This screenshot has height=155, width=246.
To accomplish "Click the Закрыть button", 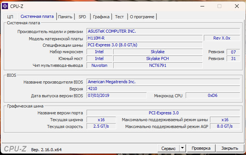I will coord(230,148).
